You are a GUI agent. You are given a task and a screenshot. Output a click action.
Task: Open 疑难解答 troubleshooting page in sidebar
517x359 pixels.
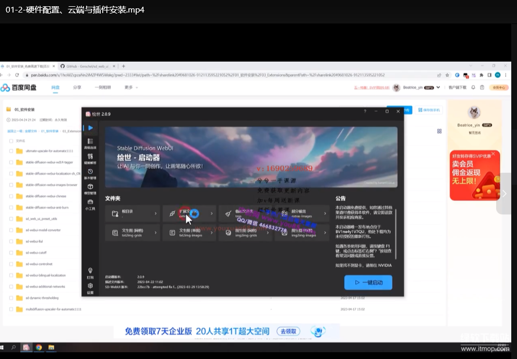coord(90,159)
